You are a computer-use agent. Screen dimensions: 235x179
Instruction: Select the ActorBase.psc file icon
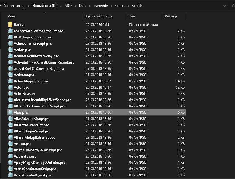click(x=10, y=94)
